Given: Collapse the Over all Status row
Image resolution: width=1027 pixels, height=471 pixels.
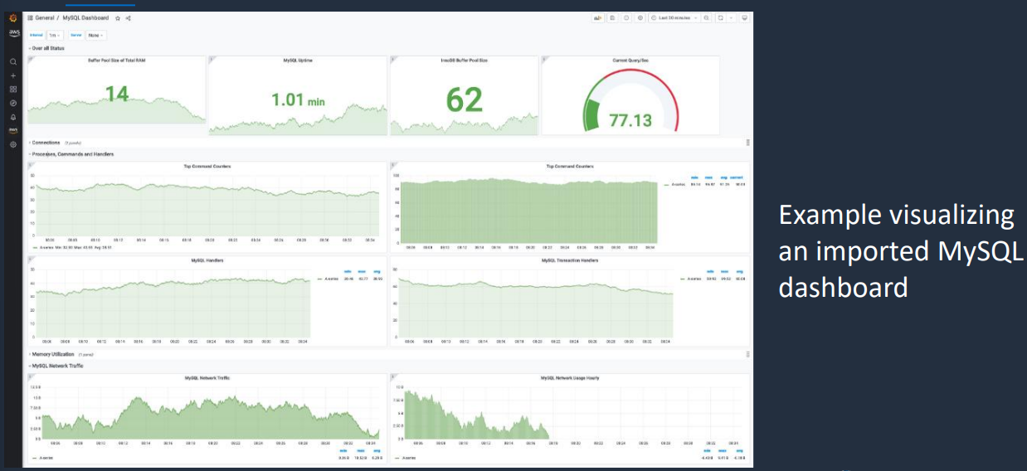Looking at the screenshot, I should click(46, 48).
